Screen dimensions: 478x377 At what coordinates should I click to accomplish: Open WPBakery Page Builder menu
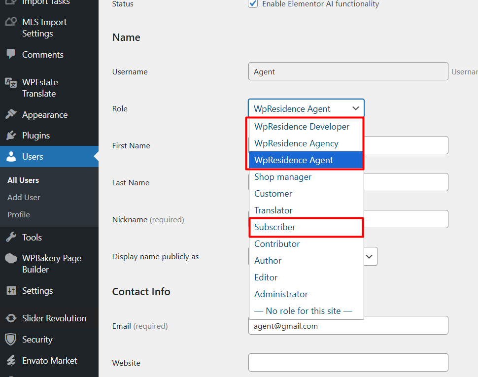(x=52, y=264)
